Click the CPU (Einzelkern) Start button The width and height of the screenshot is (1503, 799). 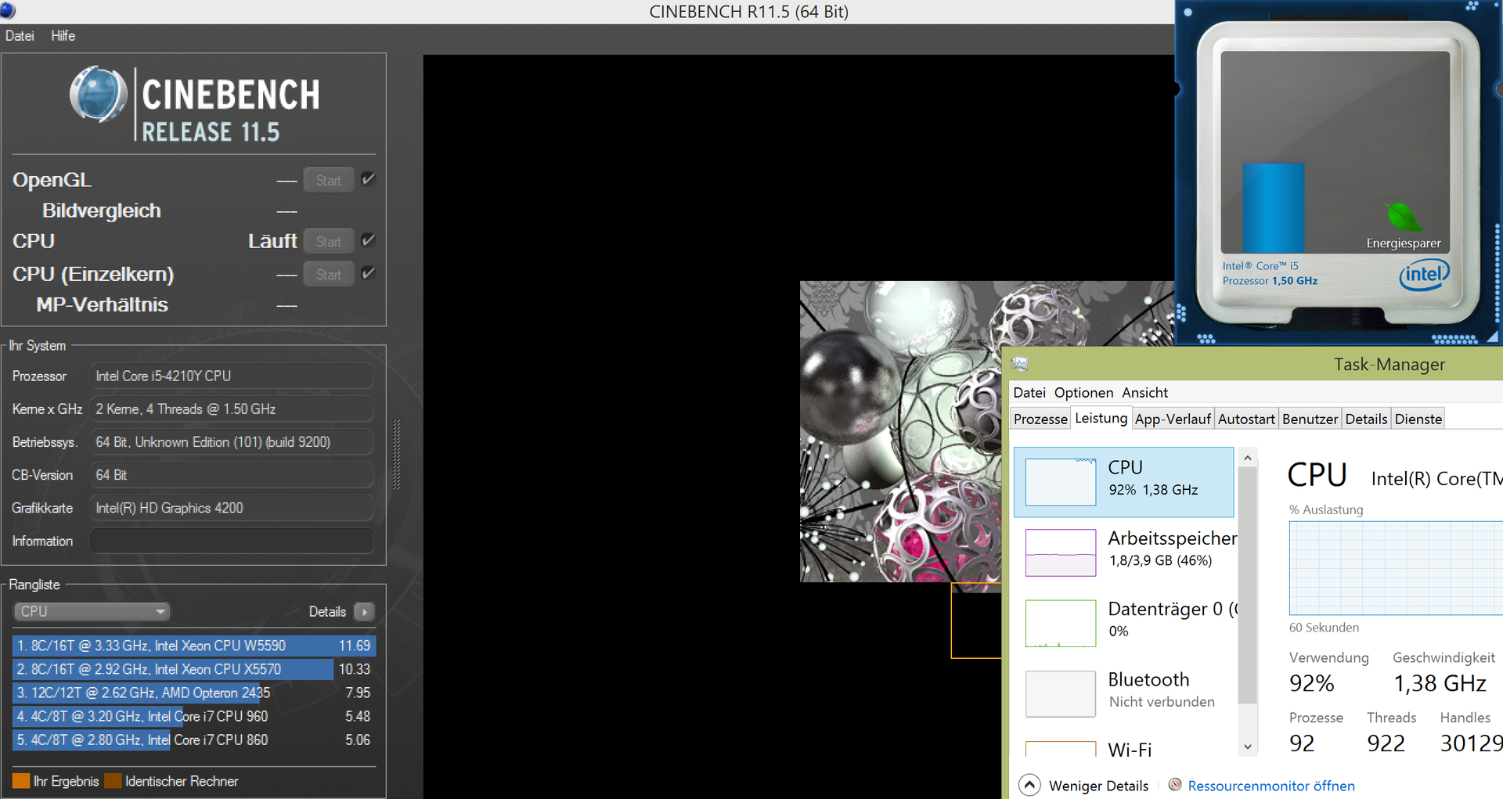329,274
